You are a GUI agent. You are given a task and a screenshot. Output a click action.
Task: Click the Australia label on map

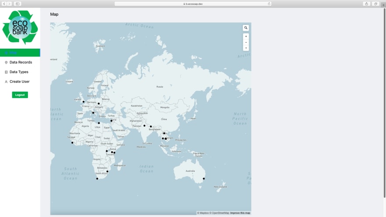coord(190,171)
